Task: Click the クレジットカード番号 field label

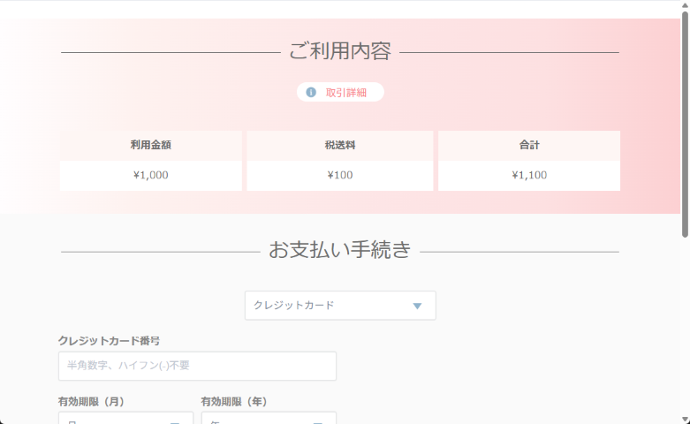Action: [x=110, y=341]
